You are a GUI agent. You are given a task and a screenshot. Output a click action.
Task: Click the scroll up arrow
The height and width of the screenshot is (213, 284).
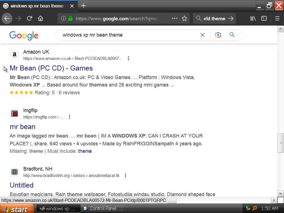[281, 29]
